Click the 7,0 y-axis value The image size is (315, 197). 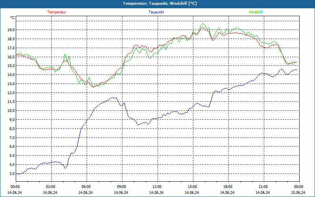point(12,138)
